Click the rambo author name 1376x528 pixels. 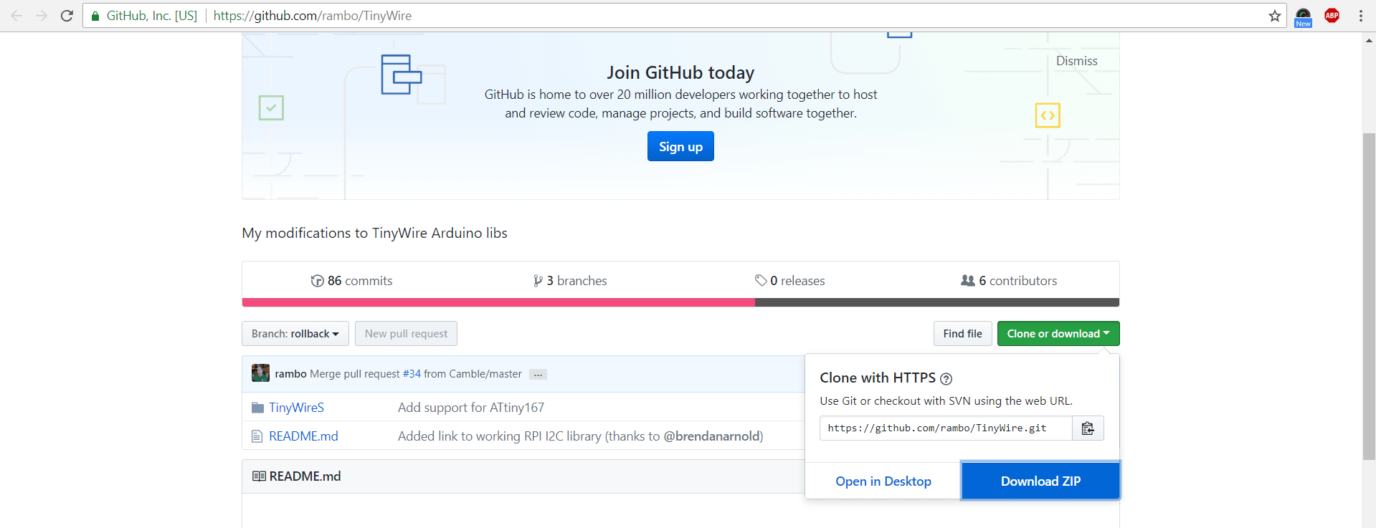290,374
